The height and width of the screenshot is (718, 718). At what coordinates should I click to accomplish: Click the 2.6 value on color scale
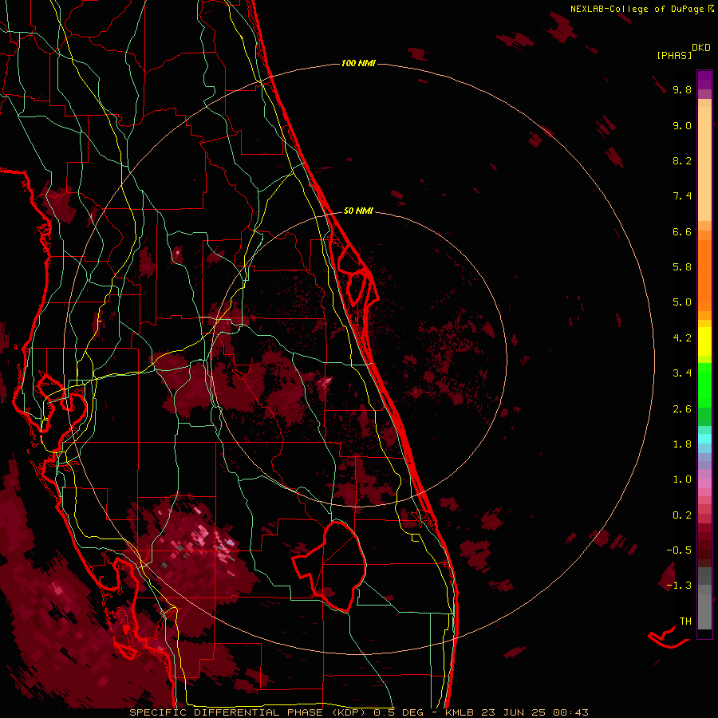(682, 409)
